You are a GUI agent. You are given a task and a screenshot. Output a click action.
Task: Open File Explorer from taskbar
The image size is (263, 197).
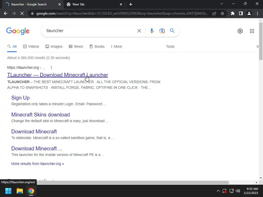click(x=20, y=191)
